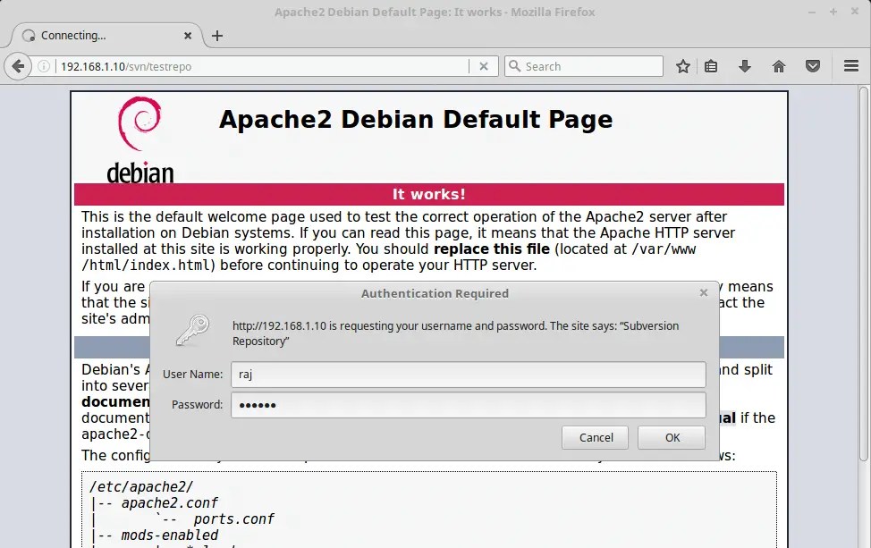Image resolution: width=871 pixels, height=548 pixels.
Task: Click the page vertical scrollbar
Action: (863, 272)
